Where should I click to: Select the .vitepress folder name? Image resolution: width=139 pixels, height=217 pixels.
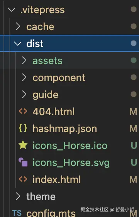click(x=42, y=10)
